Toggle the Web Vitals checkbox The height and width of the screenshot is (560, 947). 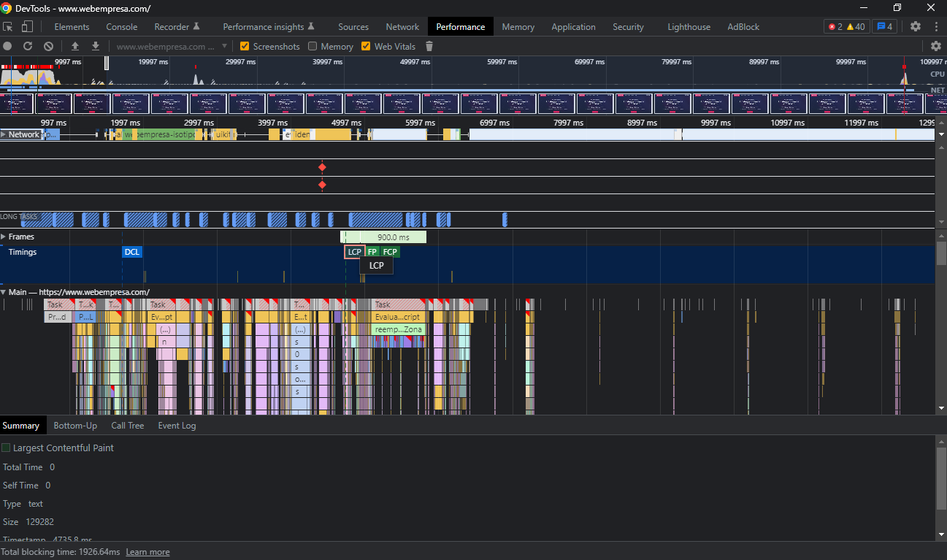[x=366, y=46]
